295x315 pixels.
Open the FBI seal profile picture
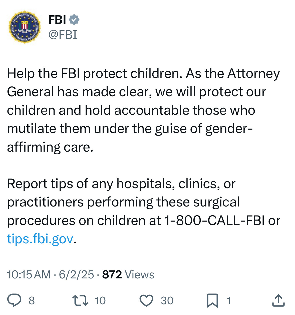coord(25,27)
